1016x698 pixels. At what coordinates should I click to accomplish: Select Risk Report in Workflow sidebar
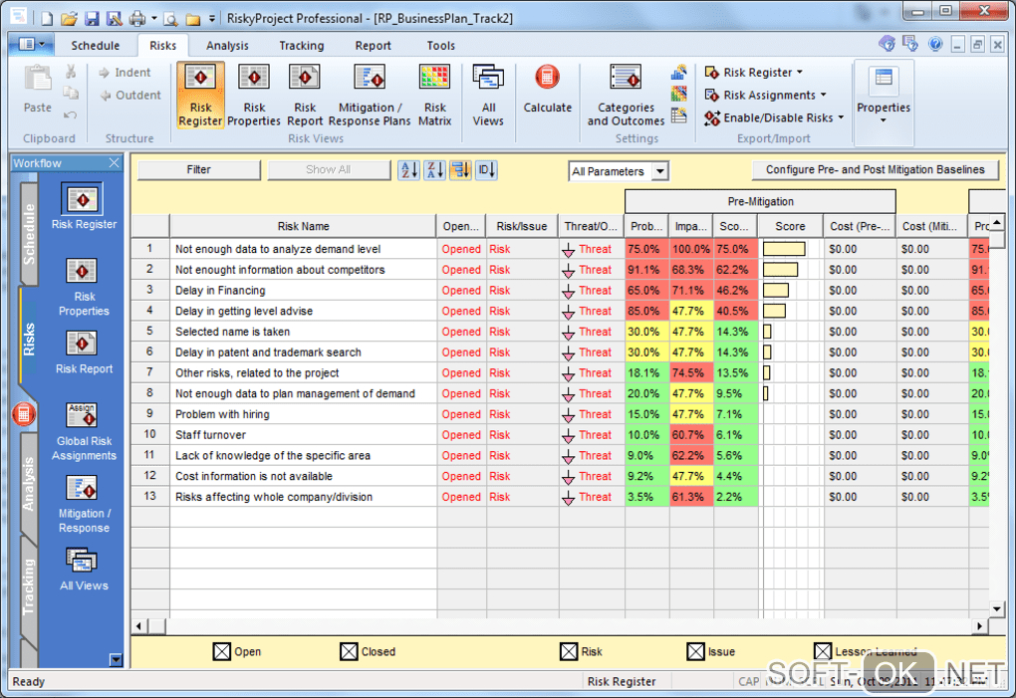(84, 352)
